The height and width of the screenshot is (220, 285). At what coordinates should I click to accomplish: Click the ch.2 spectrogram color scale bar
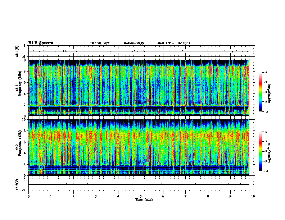coord(260,151)
